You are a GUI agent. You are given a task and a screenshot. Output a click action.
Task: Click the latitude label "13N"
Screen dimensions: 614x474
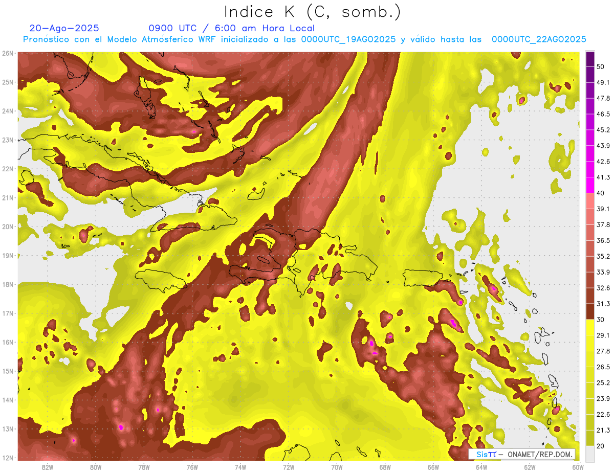click(8, 429)
